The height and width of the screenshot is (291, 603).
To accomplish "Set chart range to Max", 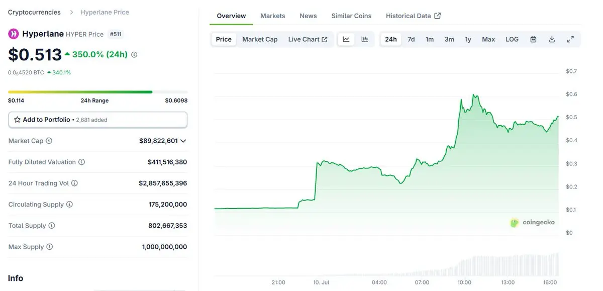I will point(488,39).
